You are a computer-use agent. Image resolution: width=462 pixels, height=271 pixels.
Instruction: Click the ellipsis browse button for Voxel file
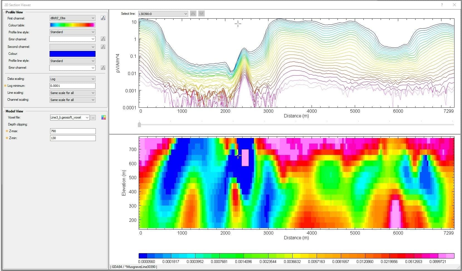tap(93, 117)
